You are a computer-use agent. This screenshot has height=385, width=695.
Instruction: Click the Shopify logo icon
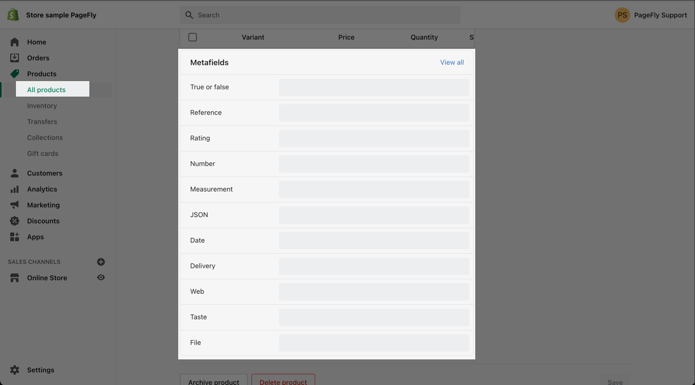click(x=13, y=14)
